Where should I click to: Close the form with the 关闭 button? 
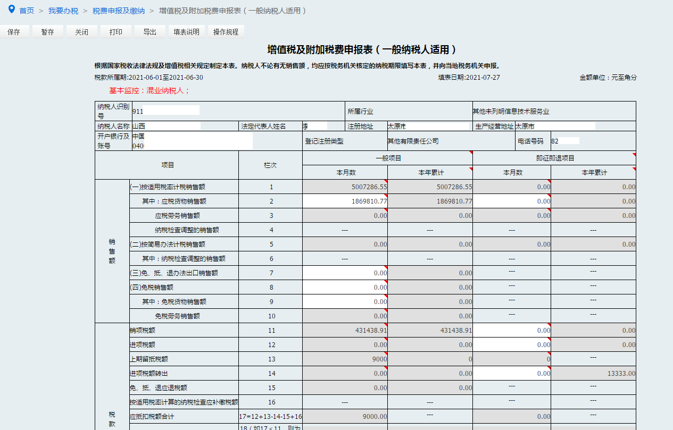click(82, 32)
